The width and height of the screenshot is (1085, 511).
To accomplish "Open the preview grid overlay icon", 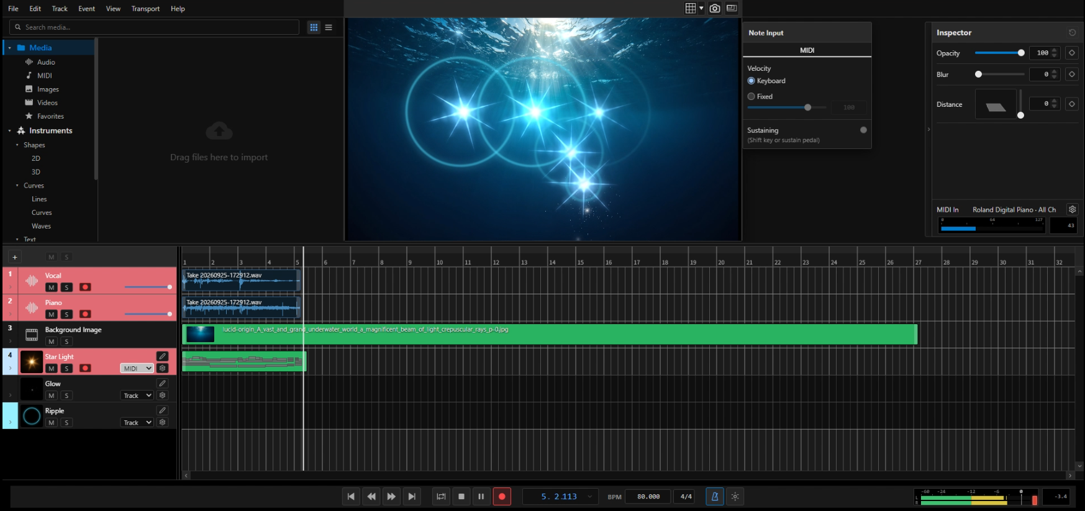I will (691, 8).
